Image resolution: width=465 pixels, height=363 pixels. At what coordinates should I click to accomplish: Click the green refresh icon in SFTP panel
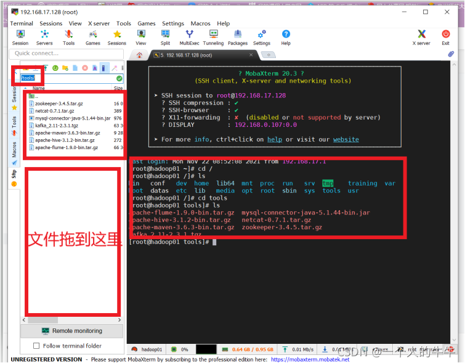55,68
